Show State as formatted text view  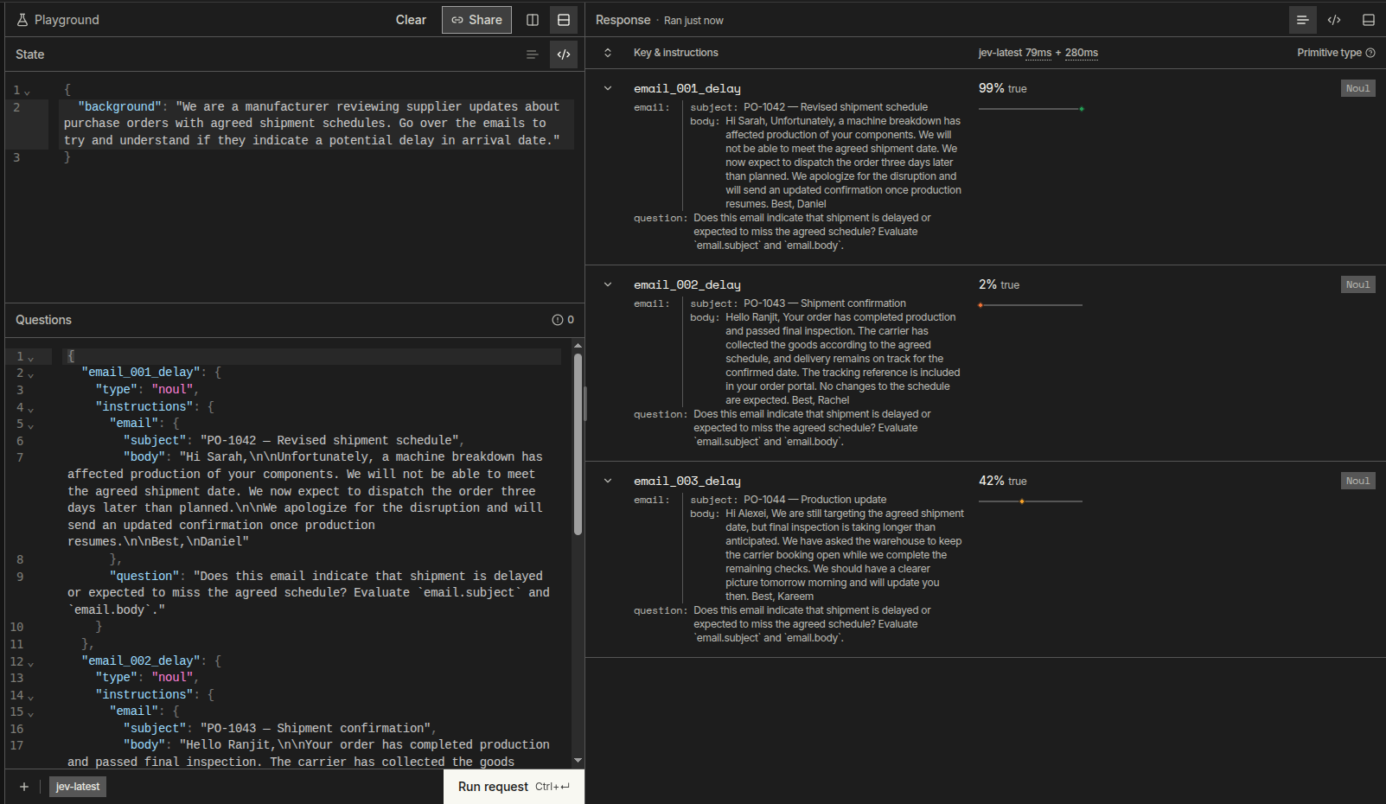[x=532, y=54]
